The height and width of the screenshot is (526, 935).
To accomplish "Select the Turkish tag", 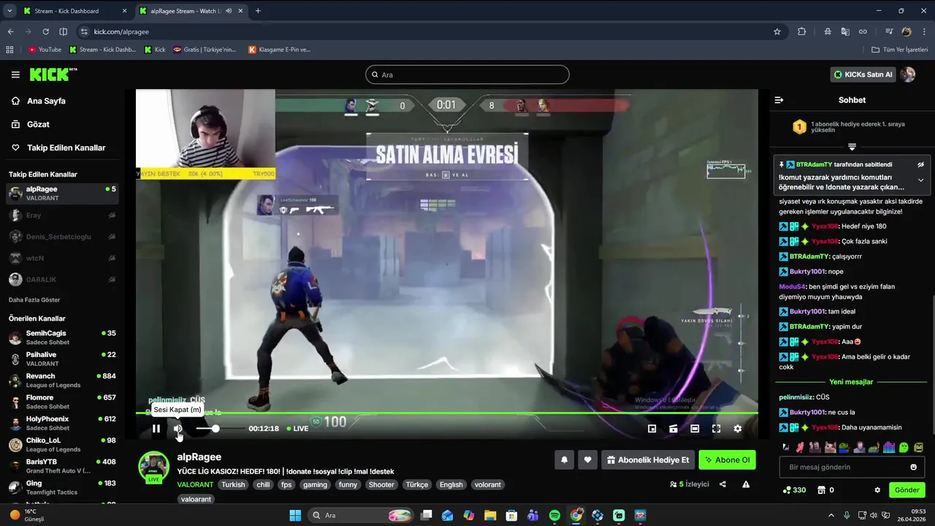I will click(234, 484).
